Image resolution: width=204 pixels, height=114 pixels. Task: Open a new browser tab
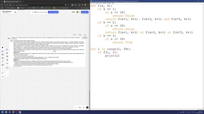[23, 2]
